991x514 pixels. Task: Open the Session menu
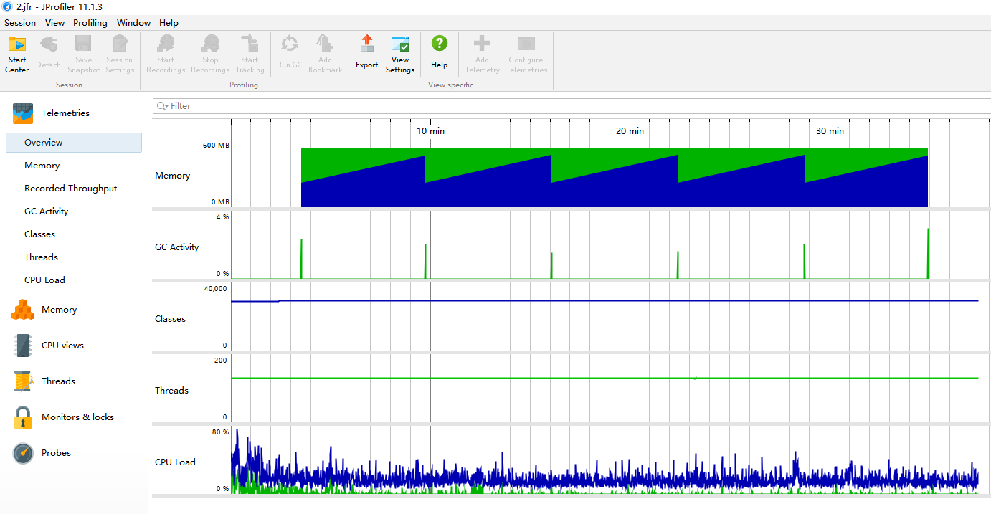19,23
